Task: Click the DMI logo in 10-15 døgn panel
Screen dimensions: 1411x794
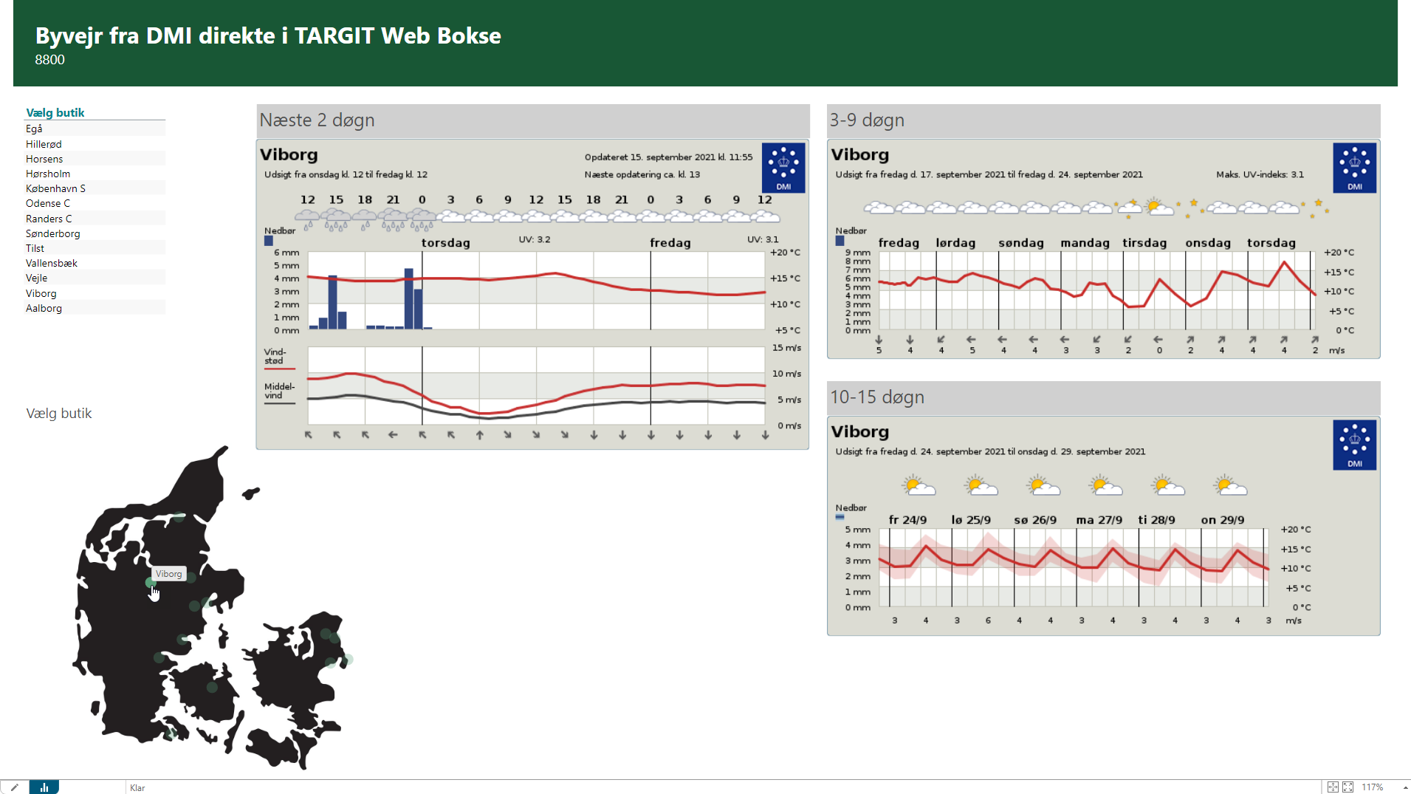Action: [1355, 445]
